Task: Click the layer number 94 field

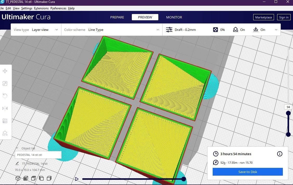Action: tap(288, 107)
